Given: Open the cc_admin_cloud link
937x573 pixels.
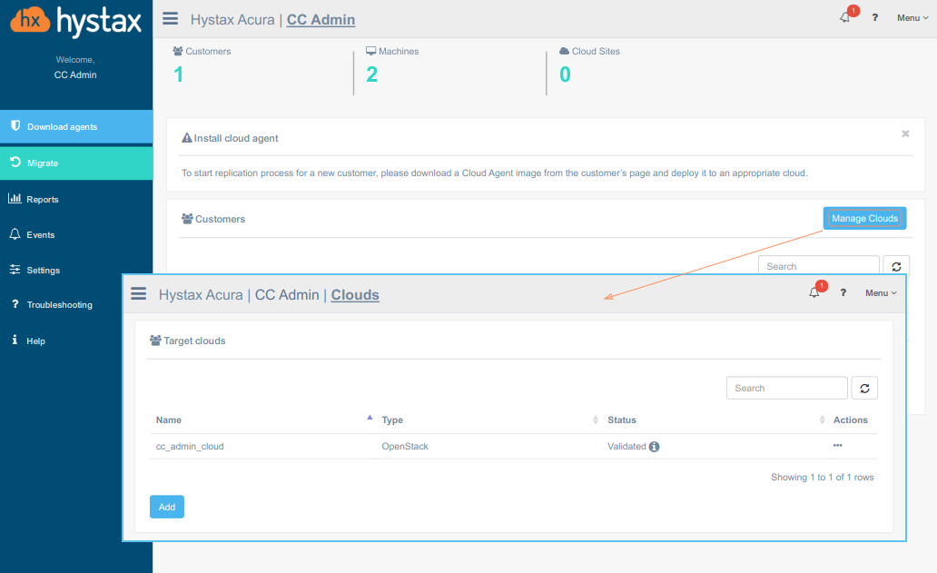Looking at the screenshot, I should pyautogui.click(x=190, y=447).
